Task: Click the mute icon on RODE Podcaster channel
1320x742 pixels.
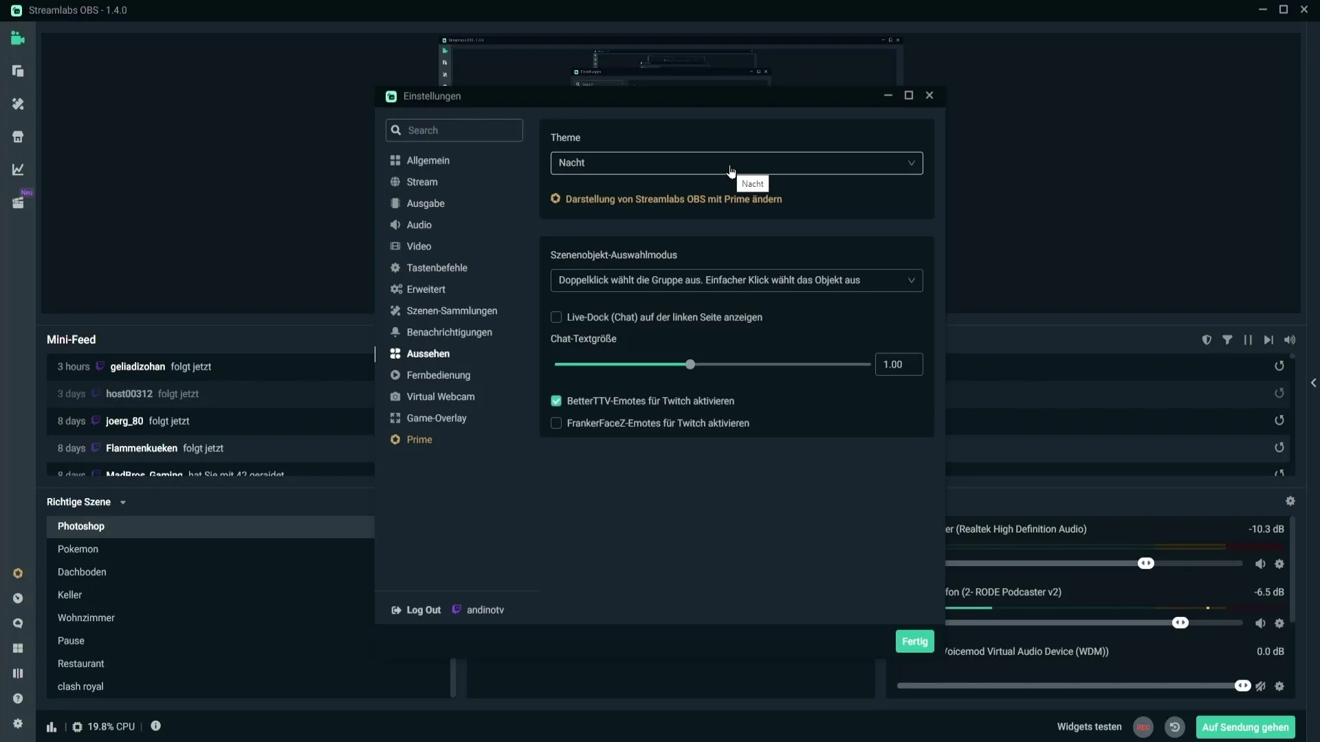Action: click(x=1260, y=623)
